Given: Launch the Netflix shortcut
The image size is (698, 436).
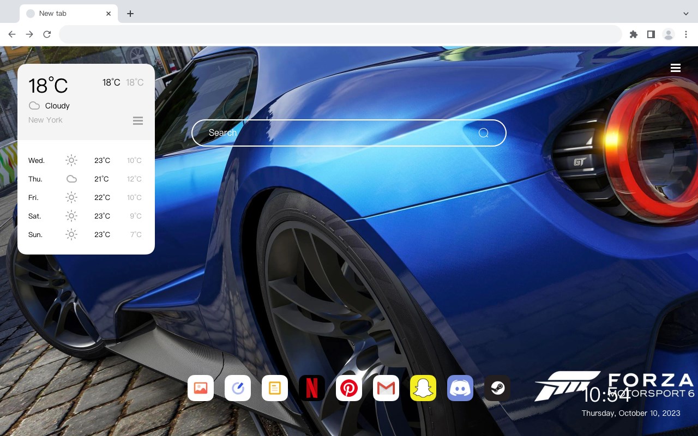Looking at the screenshot, I should tap(312, 388).
